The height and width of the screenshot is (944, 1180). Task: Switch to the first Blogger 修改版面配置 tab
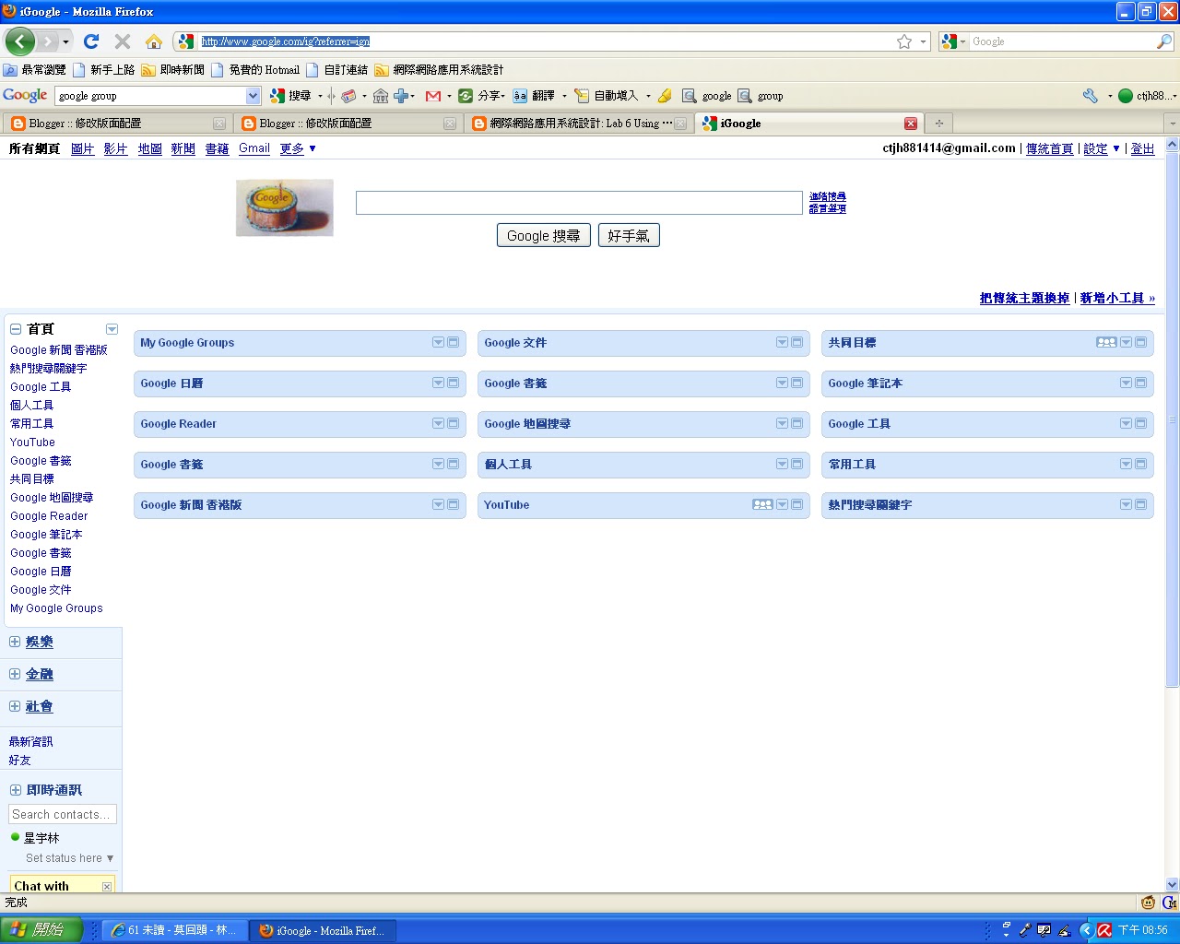pos(116,124)
